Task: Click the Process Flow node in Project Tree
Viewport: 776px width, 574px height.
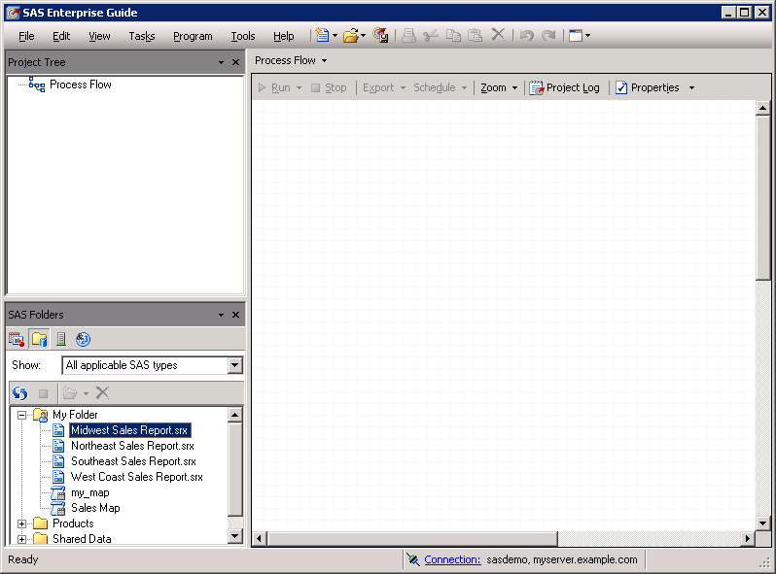Action: [80, 84]
